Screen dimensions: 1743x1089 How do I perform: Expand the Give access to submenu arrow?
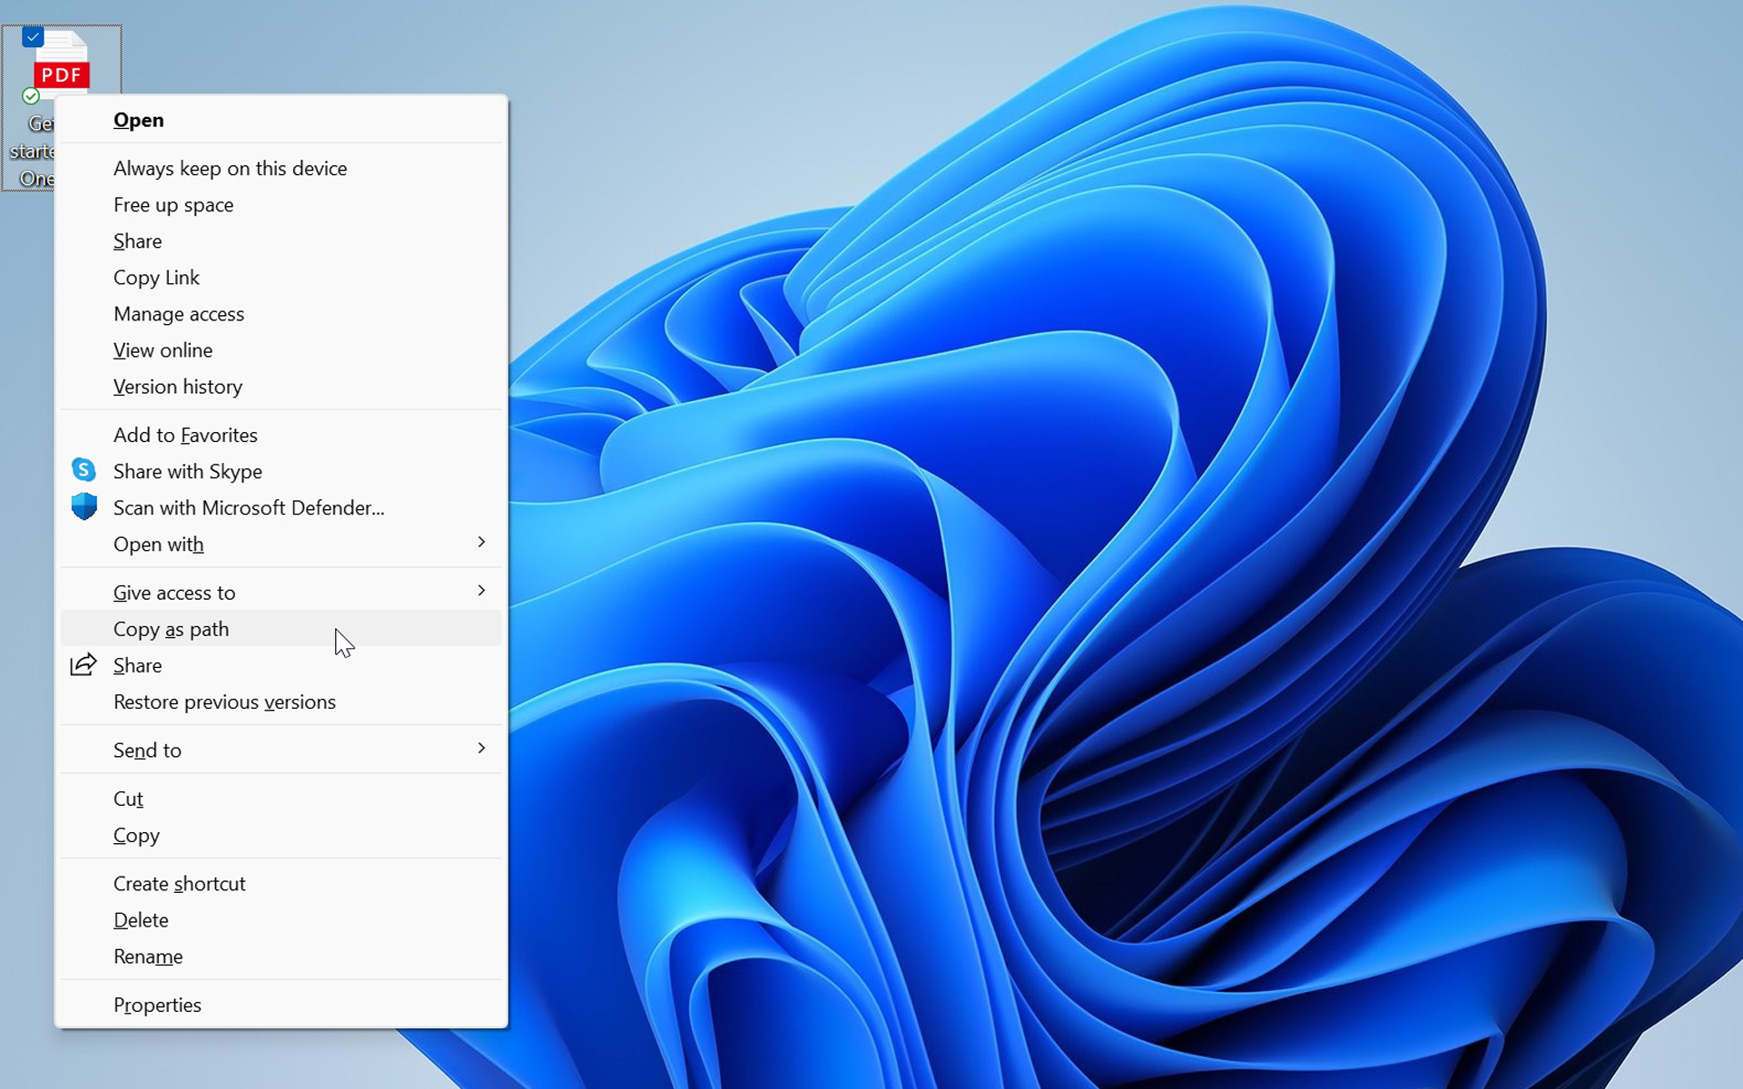(x=481, y=591)
